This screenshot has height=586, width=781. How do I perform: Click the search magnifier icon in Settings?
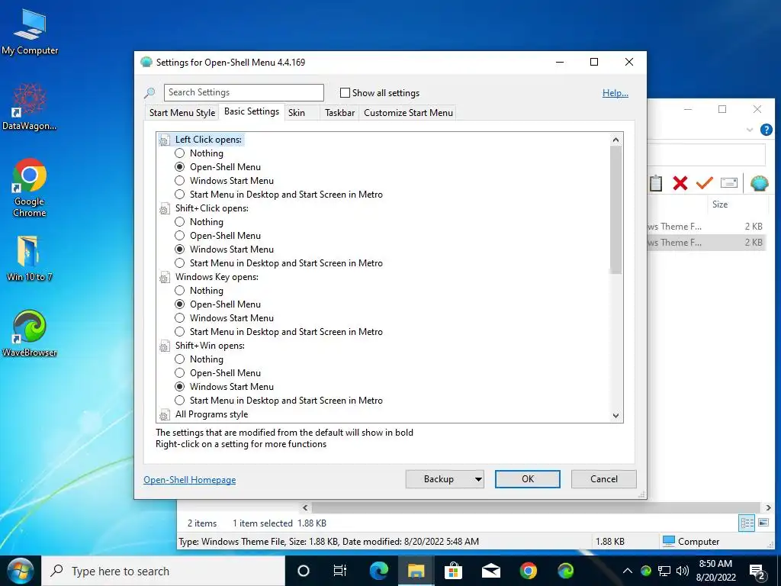pyautogui.click(x=149, y=92)
